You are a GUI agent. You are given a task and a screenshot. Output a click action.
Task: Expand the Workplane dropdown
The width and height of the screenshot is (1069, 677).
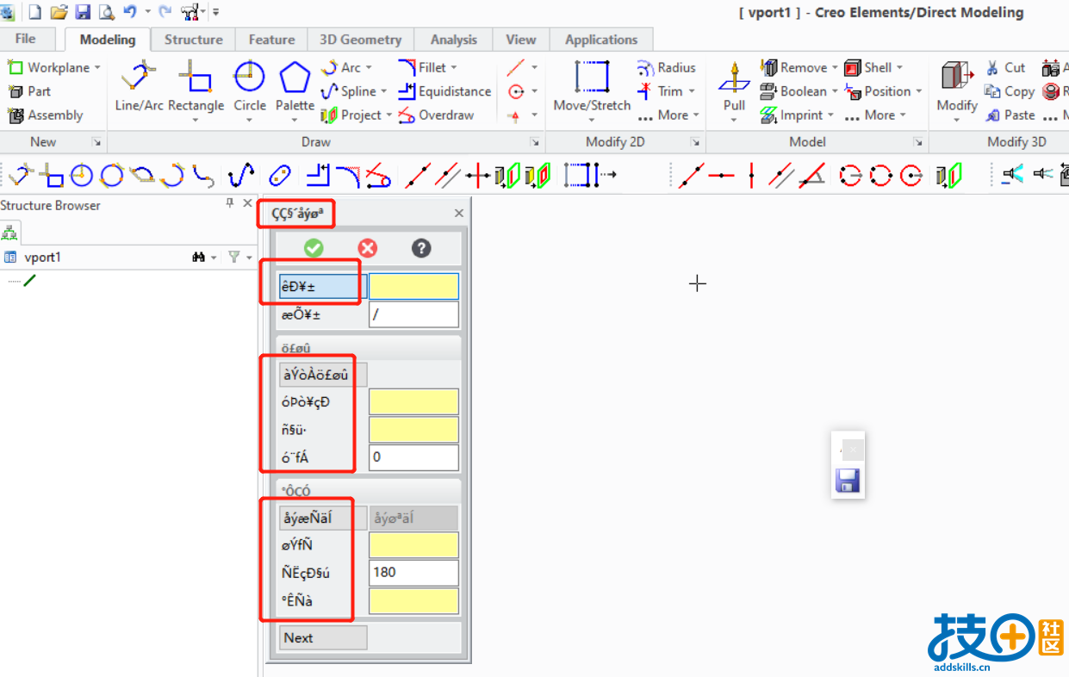97,67
